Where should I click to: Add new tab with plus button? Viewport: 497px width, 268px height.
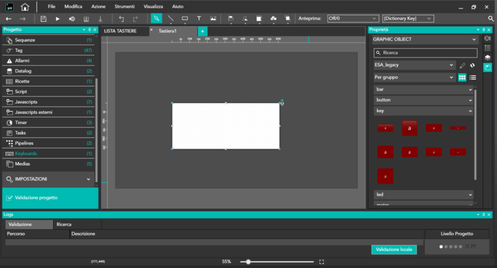[x=202, y=31]
